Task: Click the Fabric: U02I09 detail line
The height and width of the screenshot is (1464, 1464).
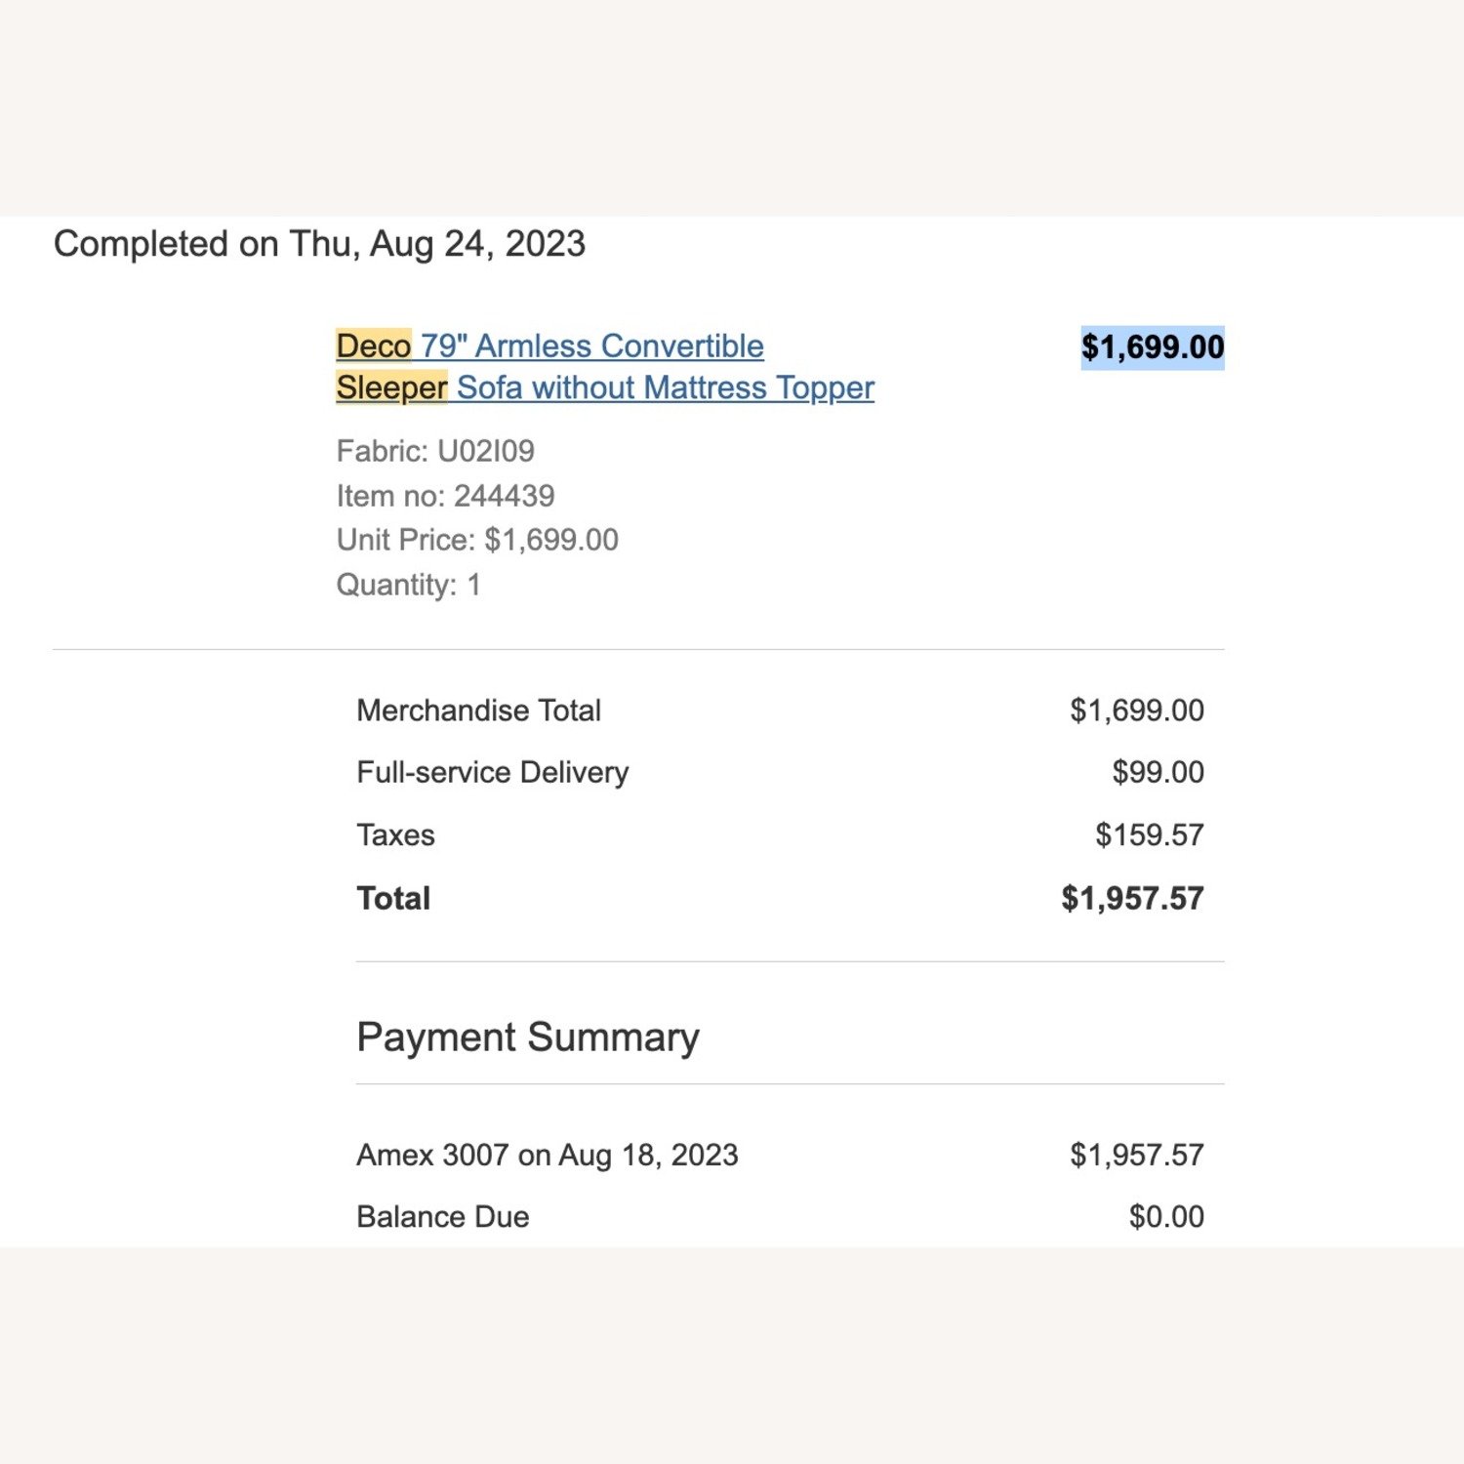Action: (435, 451)
